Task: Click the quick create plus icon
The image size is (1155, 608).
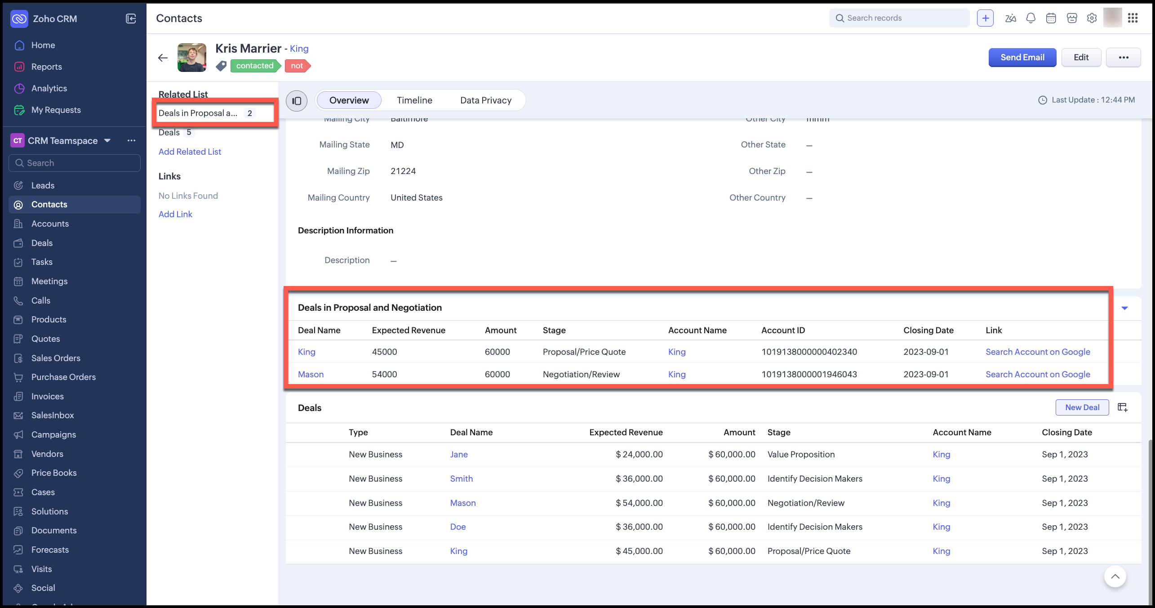Action: point(985,18)
